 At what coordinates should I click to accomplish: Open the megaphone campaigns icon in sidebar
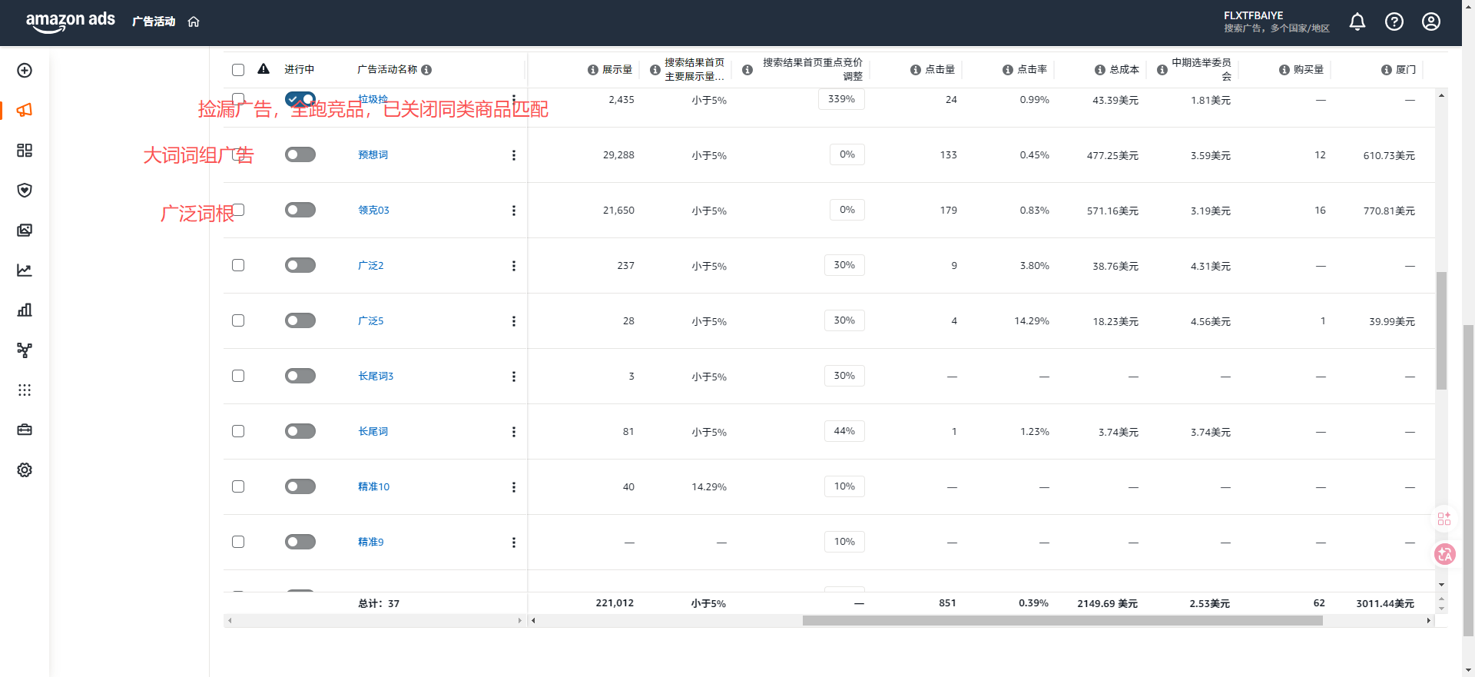point(25,111)
